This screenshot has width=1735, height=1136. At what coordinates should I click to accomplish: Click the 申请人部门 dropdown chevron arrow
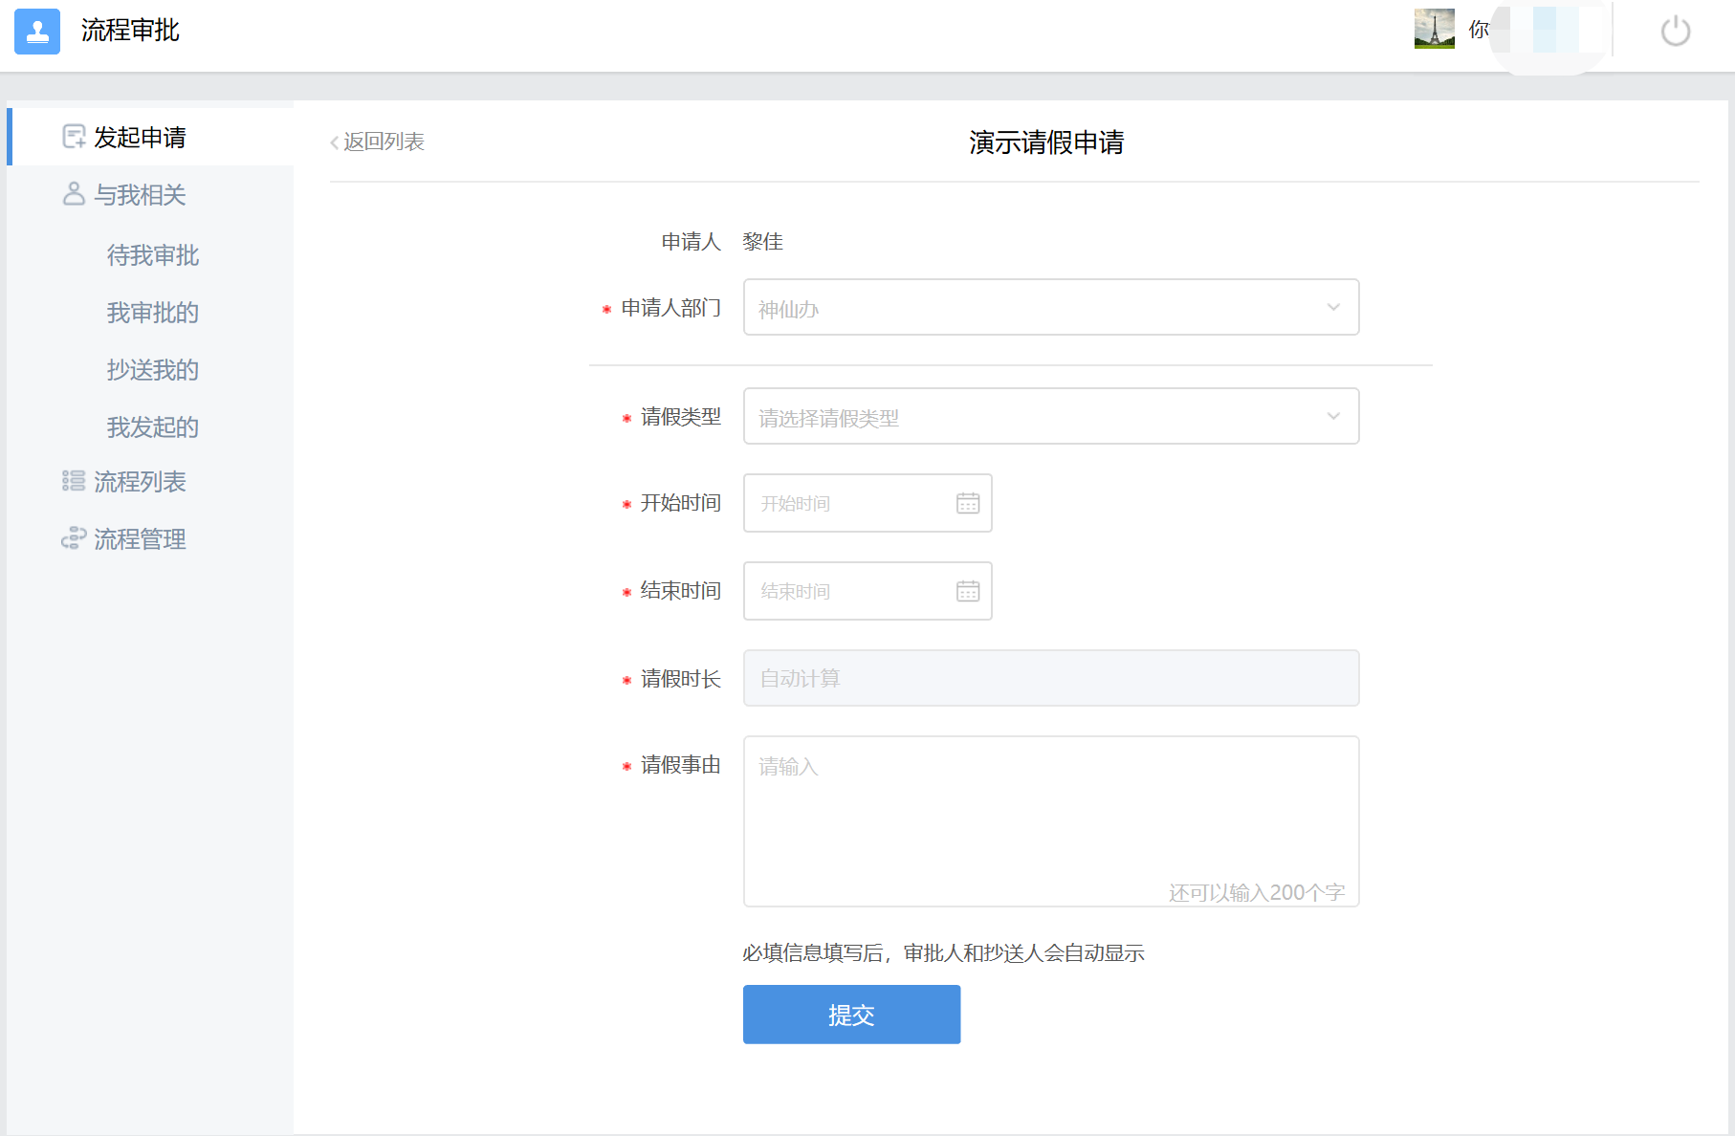pos(1333,307)
